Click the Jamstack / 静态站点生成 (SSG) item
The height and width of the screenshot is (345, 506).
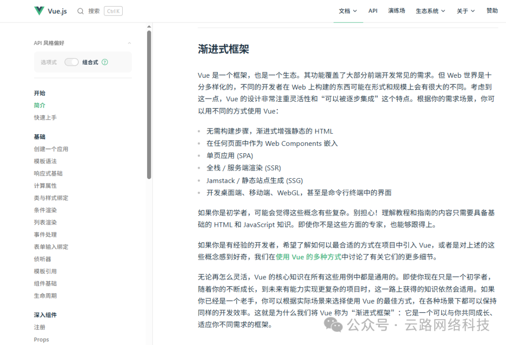(x=254, y=180)
